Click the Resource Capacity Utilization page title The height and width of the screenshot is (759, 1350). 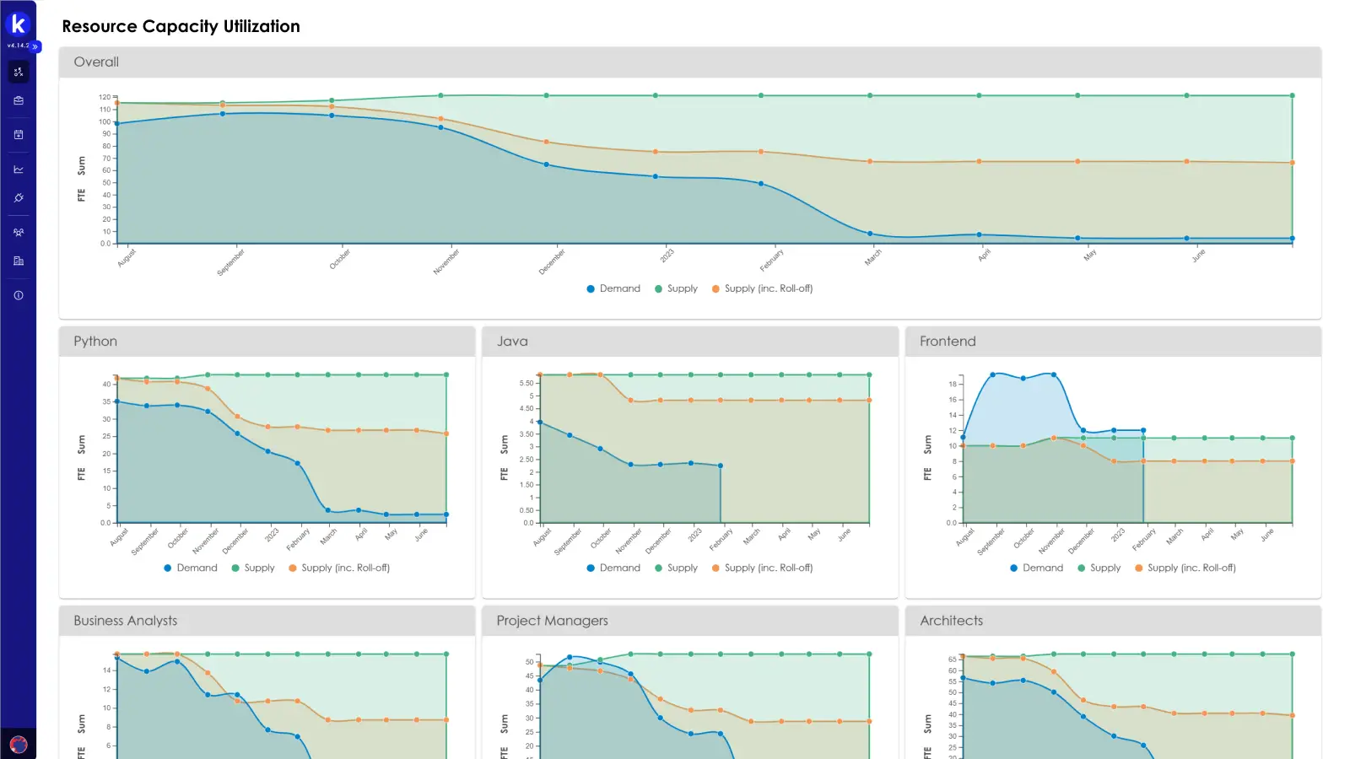(181, 26)
